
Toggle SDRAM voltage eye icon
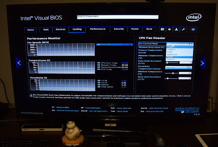pos(99,85)
